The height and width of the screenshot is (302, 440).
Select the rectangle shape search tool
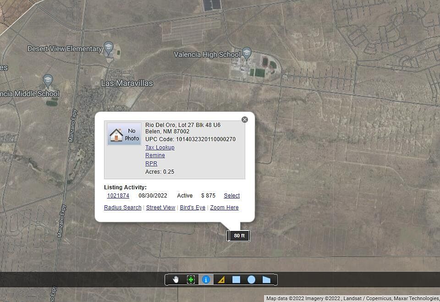pyautogui.click(x=236, y=280)
